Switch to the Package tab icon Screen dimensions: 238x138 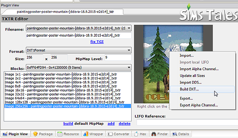click(x=35, y=134)
